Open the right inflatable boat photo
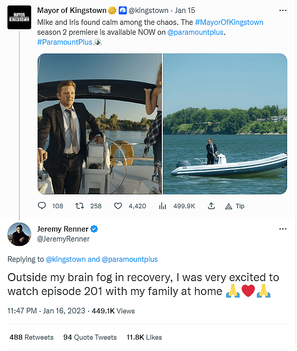The height and width of the screenshot is (351, 297). pyautogui.click(x=225, y=123)
